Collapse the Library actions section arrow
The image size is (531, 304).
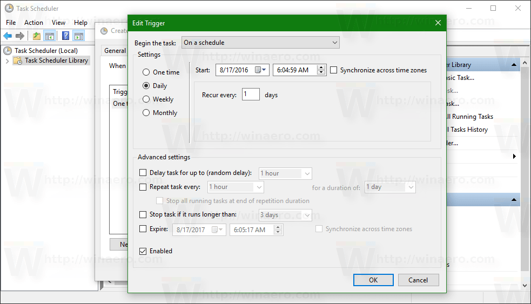click(514, 65)
